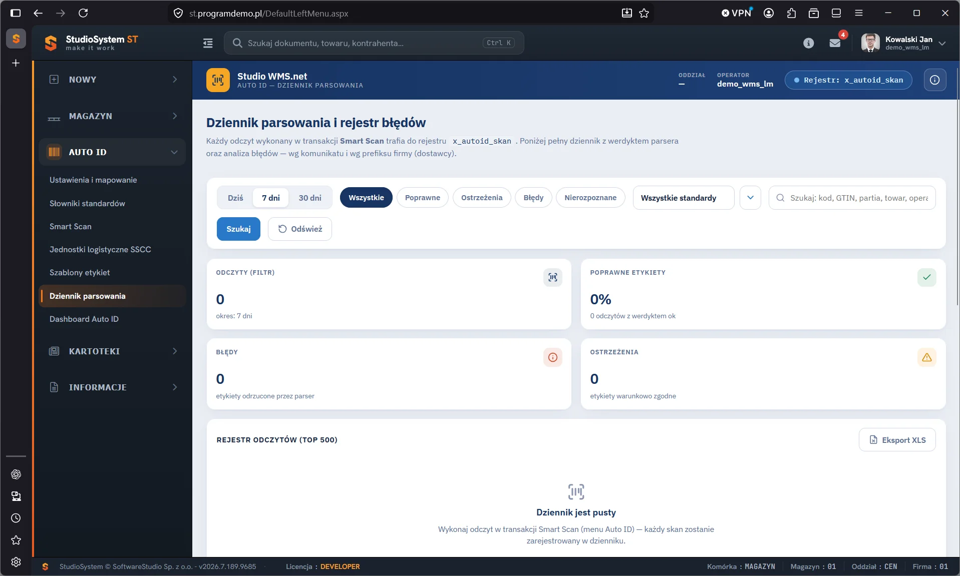Select the 7 dni period filter
The width and height of the screenshot is (960, 576).
click(271, 198)
